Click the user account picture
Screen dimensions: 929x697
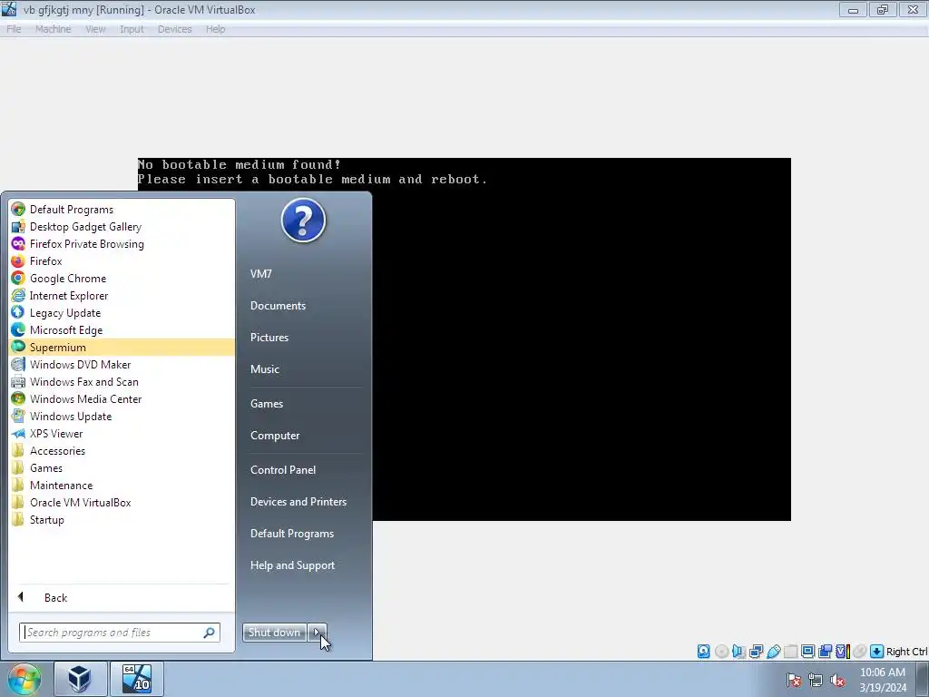pyautogui.click(x=303, y=221)
